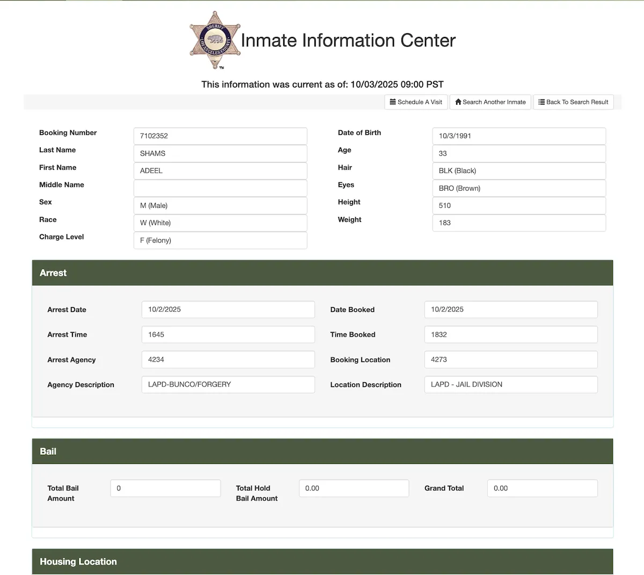Click the Hair field showing BLK (Black)

tap(518, 171)
